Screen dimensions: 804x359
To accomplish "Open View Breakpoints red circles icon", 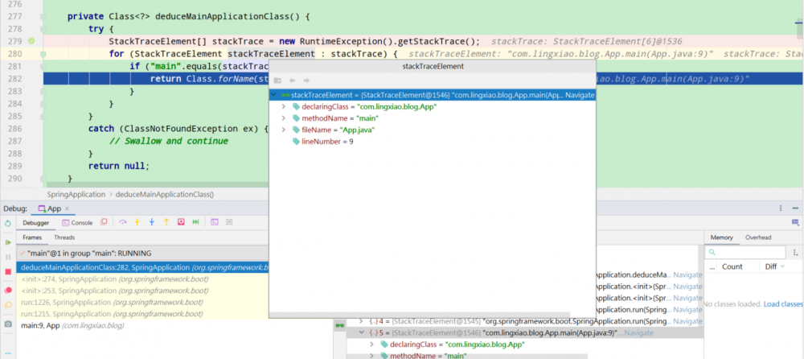I will click(x=8, y=290).
